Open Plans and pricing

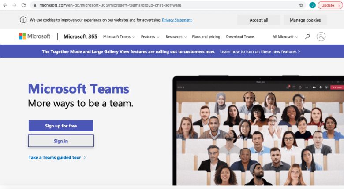click(206, 37)
